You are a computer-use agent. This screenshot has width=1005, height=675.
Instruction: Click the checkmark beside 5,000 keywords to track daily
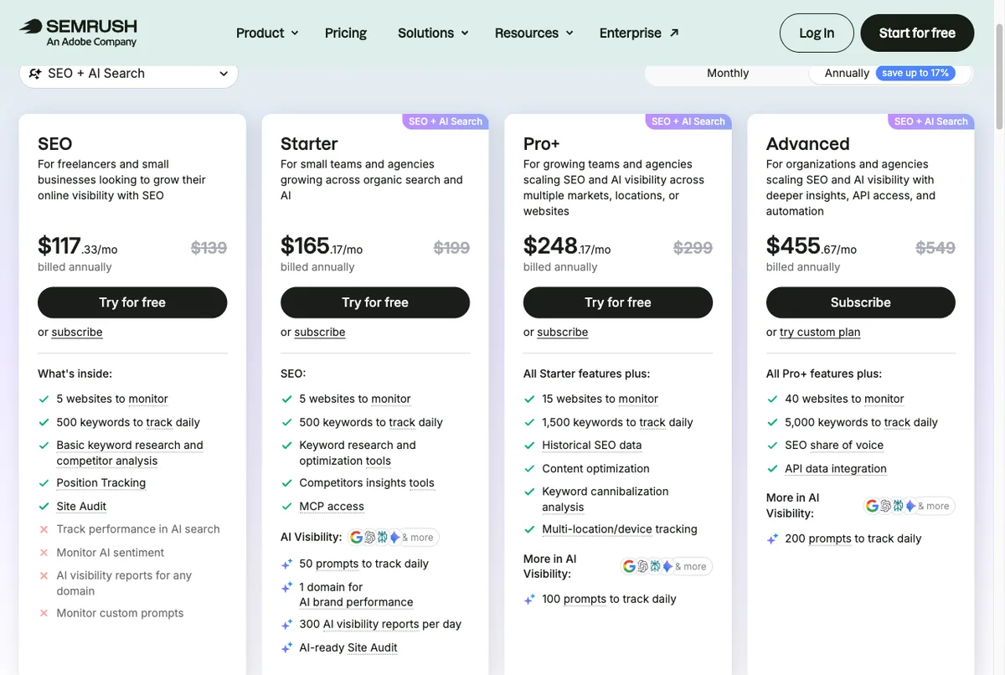[x=772, y=422]
